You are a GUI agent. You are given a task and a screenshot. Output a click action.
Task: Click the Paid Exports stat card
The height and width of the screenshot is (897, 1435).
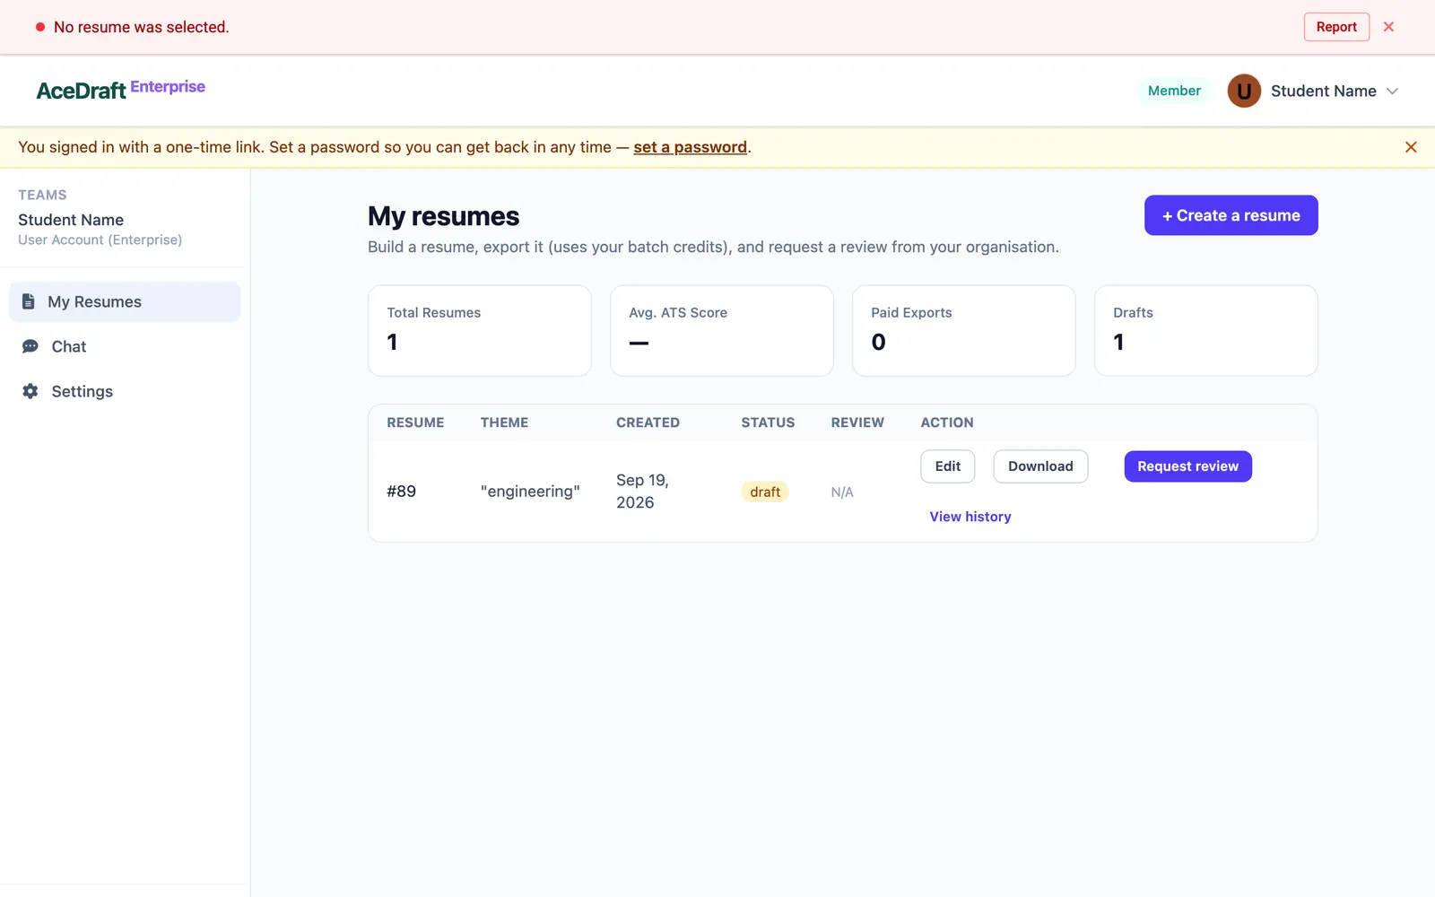[964, 331]
